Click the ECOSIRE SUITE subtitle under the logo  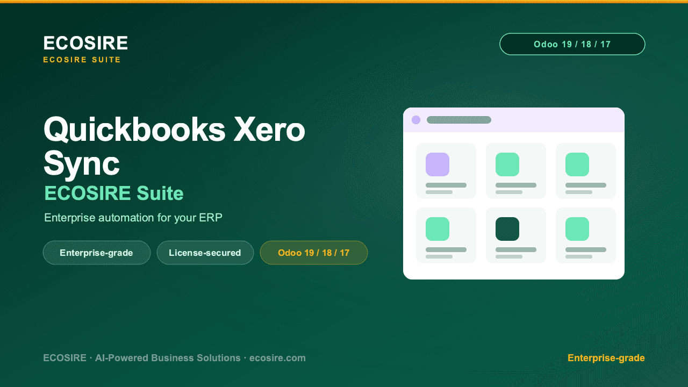pyautogui.click(x=82, y=60)
